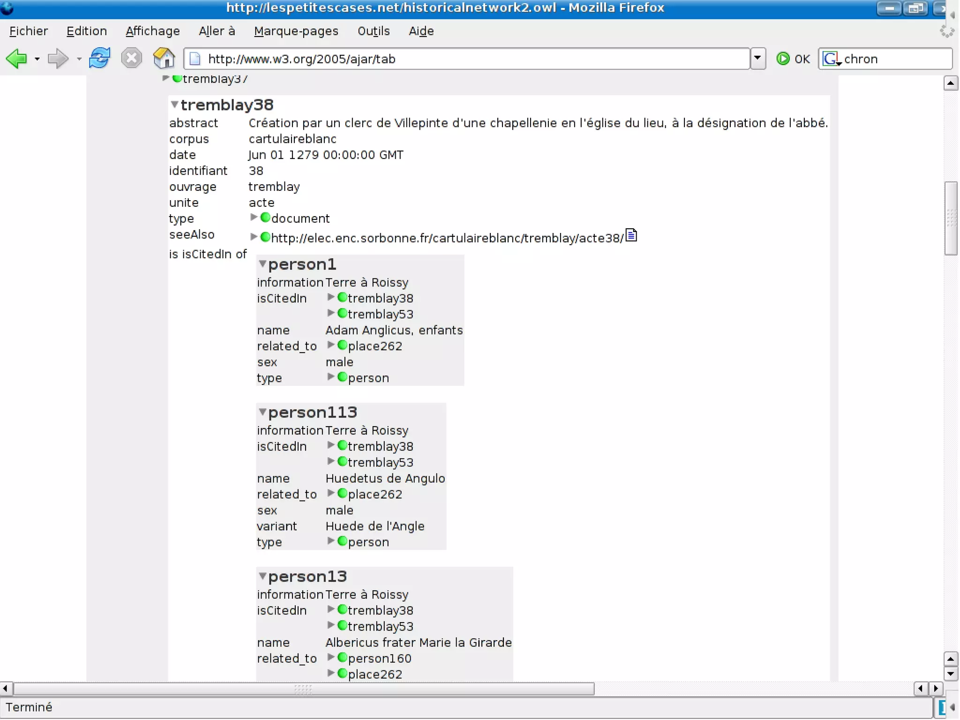This screenshot has width=960, height=720.
Task: Expand the document type node
Action: 254,217
